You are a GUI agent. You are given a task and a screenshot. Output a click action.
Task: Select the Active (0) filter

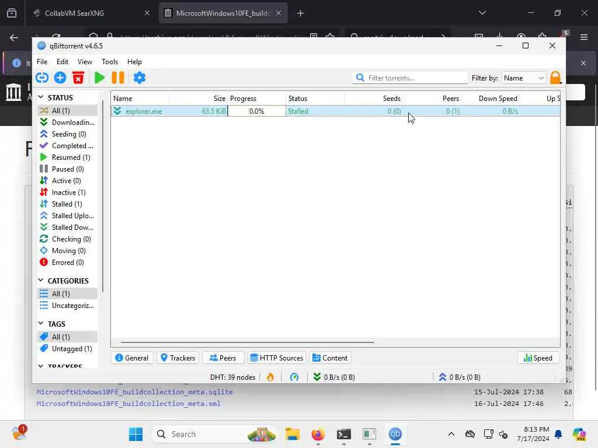pyautogui.click(x=67, y=181)
